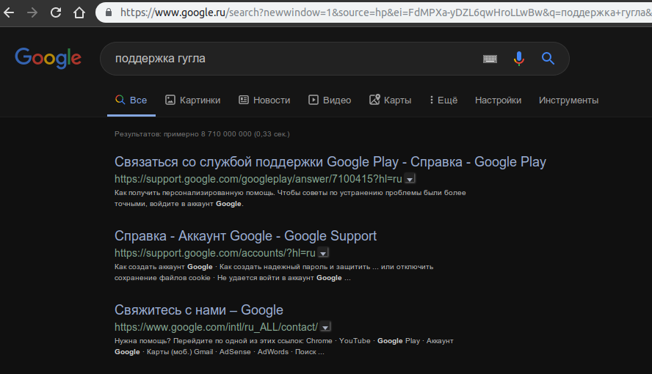Switch to the 'Картинки' tab
Screen dimensions: 652x374
(193, 100)
